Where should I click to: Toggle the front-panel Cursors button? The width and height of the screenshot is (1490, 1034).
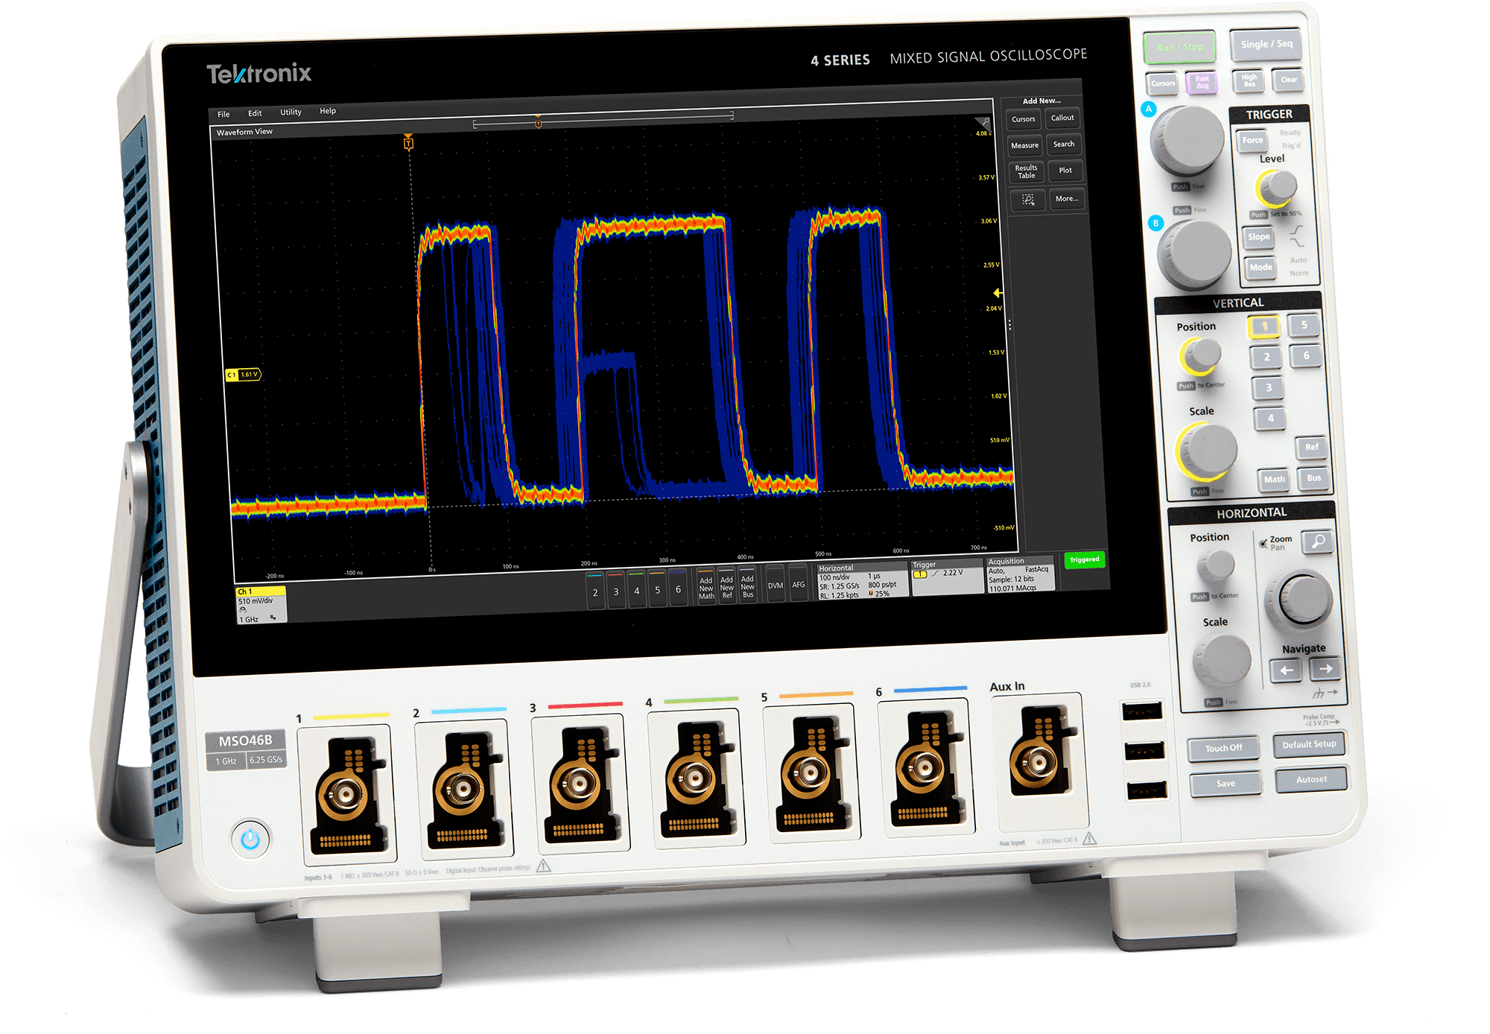click(x=1163, y=83)
